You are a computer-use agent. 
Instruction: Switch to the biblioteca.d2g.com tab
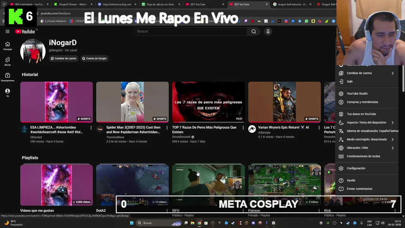click(x=116, y=4)
